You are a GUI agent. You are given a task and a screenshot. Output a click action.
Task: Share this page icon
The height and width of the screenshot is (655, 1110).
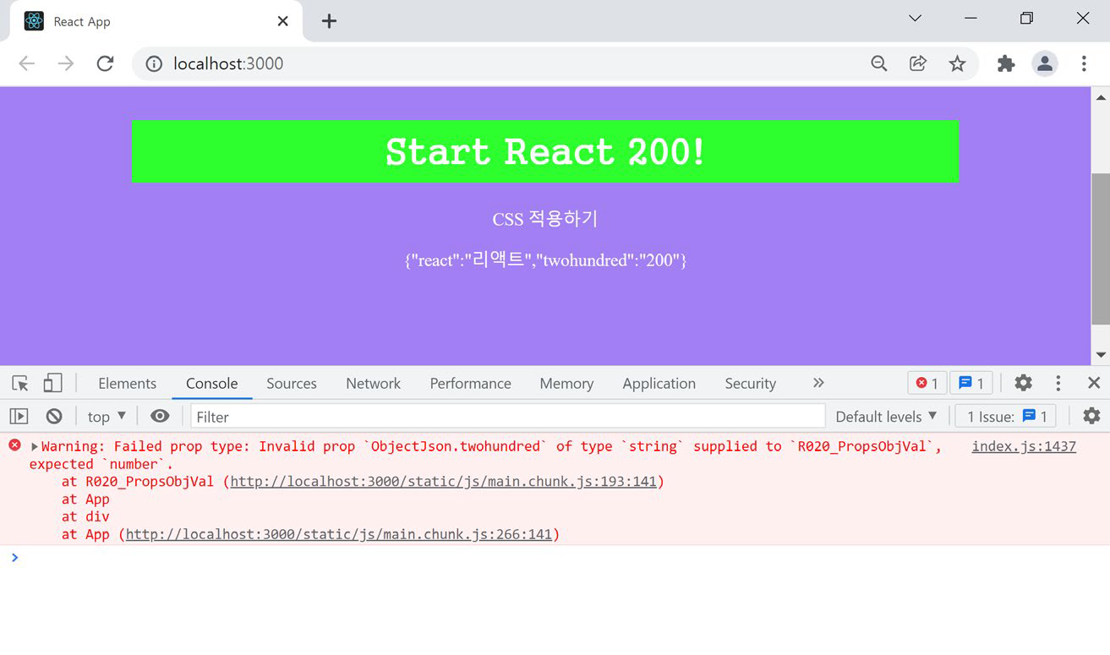pos(918,63)
